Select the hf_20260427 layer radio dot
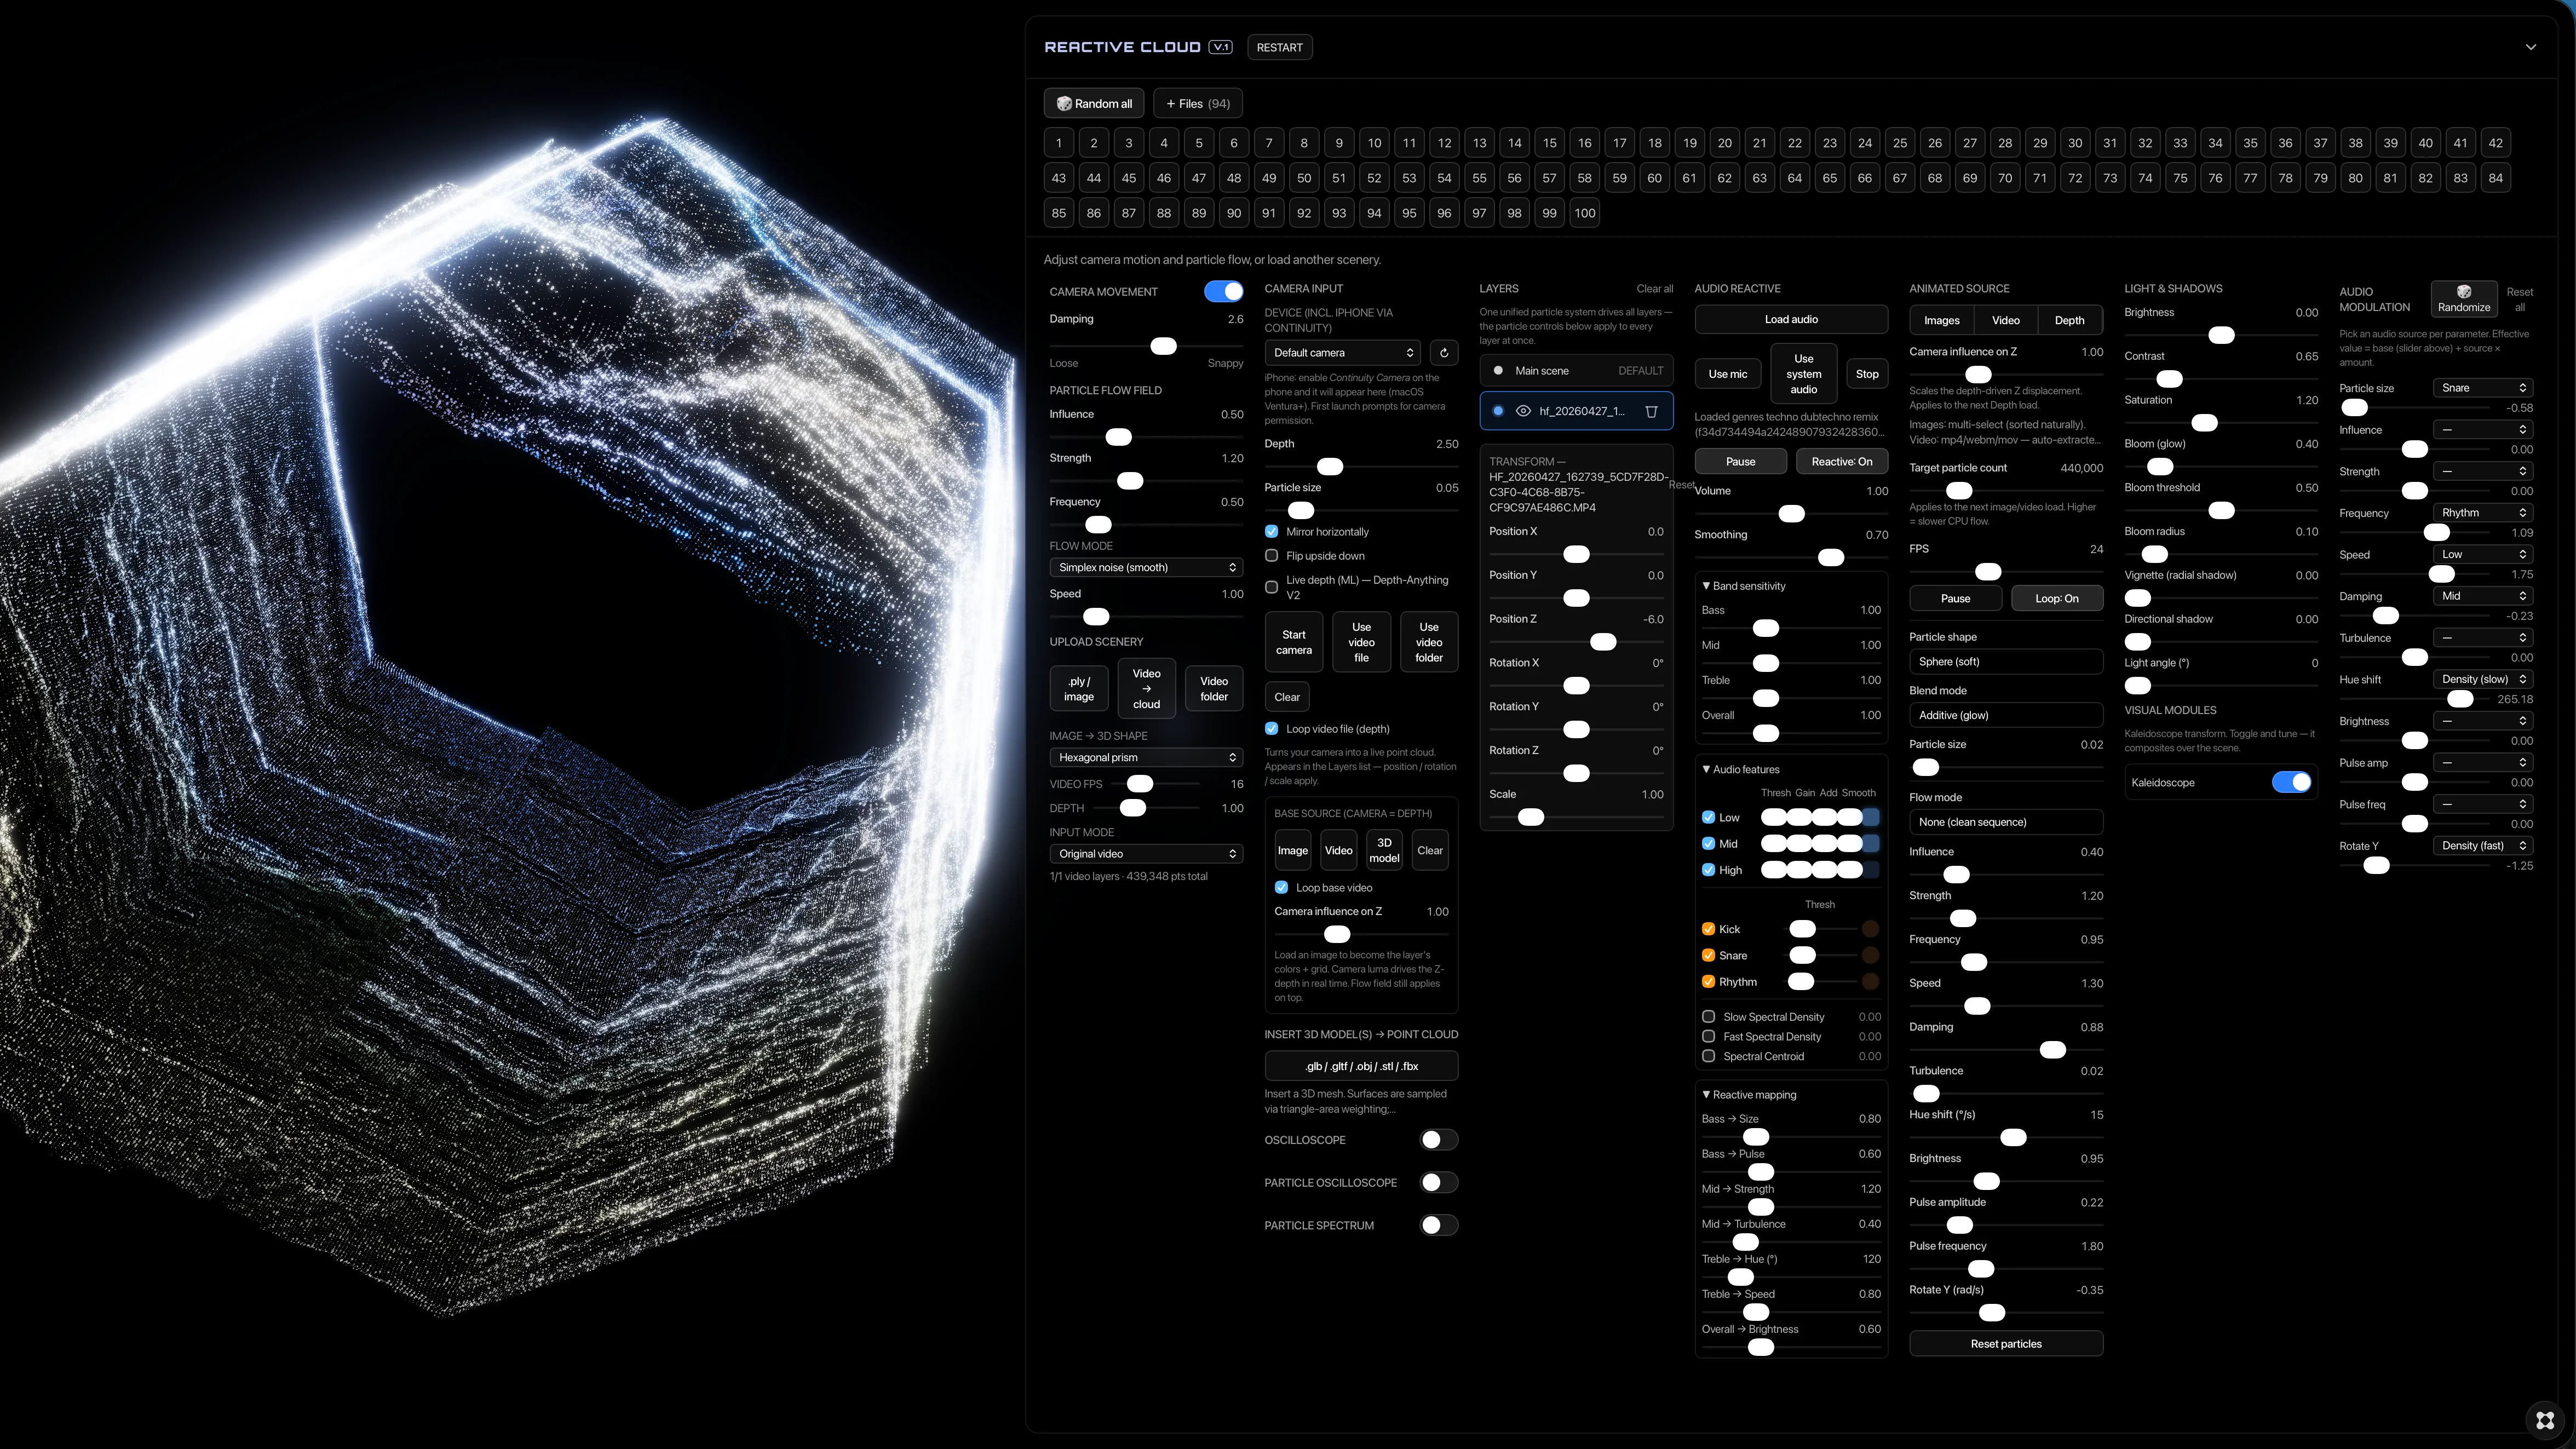Screen dimensions: 2576x1449 [x=1498, y=411]
